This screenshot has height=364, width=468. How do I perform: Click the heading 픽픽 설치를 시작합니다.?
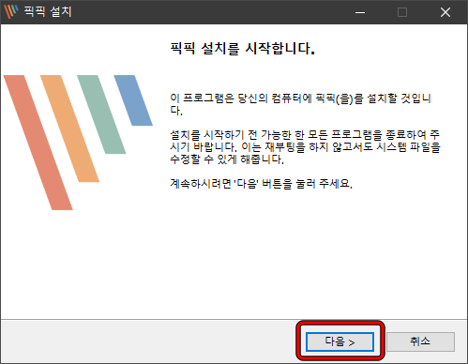pyautogui.click(x=242, y=49)
